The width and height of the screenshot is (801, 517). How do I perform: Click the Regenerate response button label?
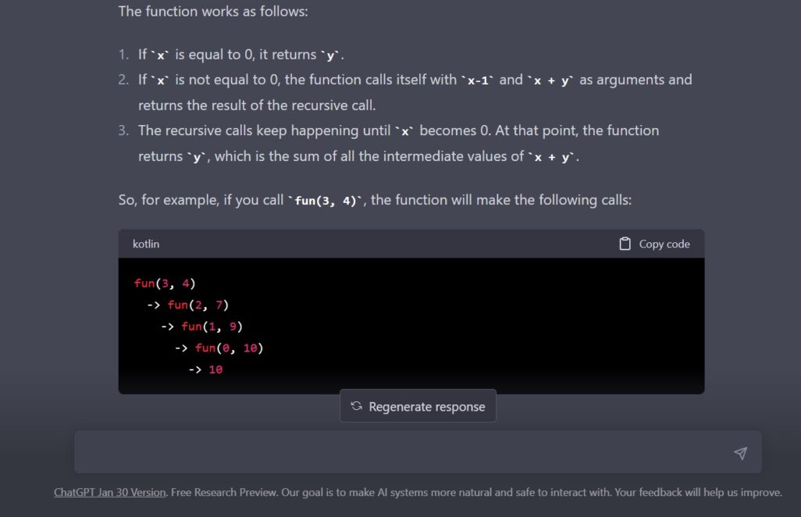point(427,407)
